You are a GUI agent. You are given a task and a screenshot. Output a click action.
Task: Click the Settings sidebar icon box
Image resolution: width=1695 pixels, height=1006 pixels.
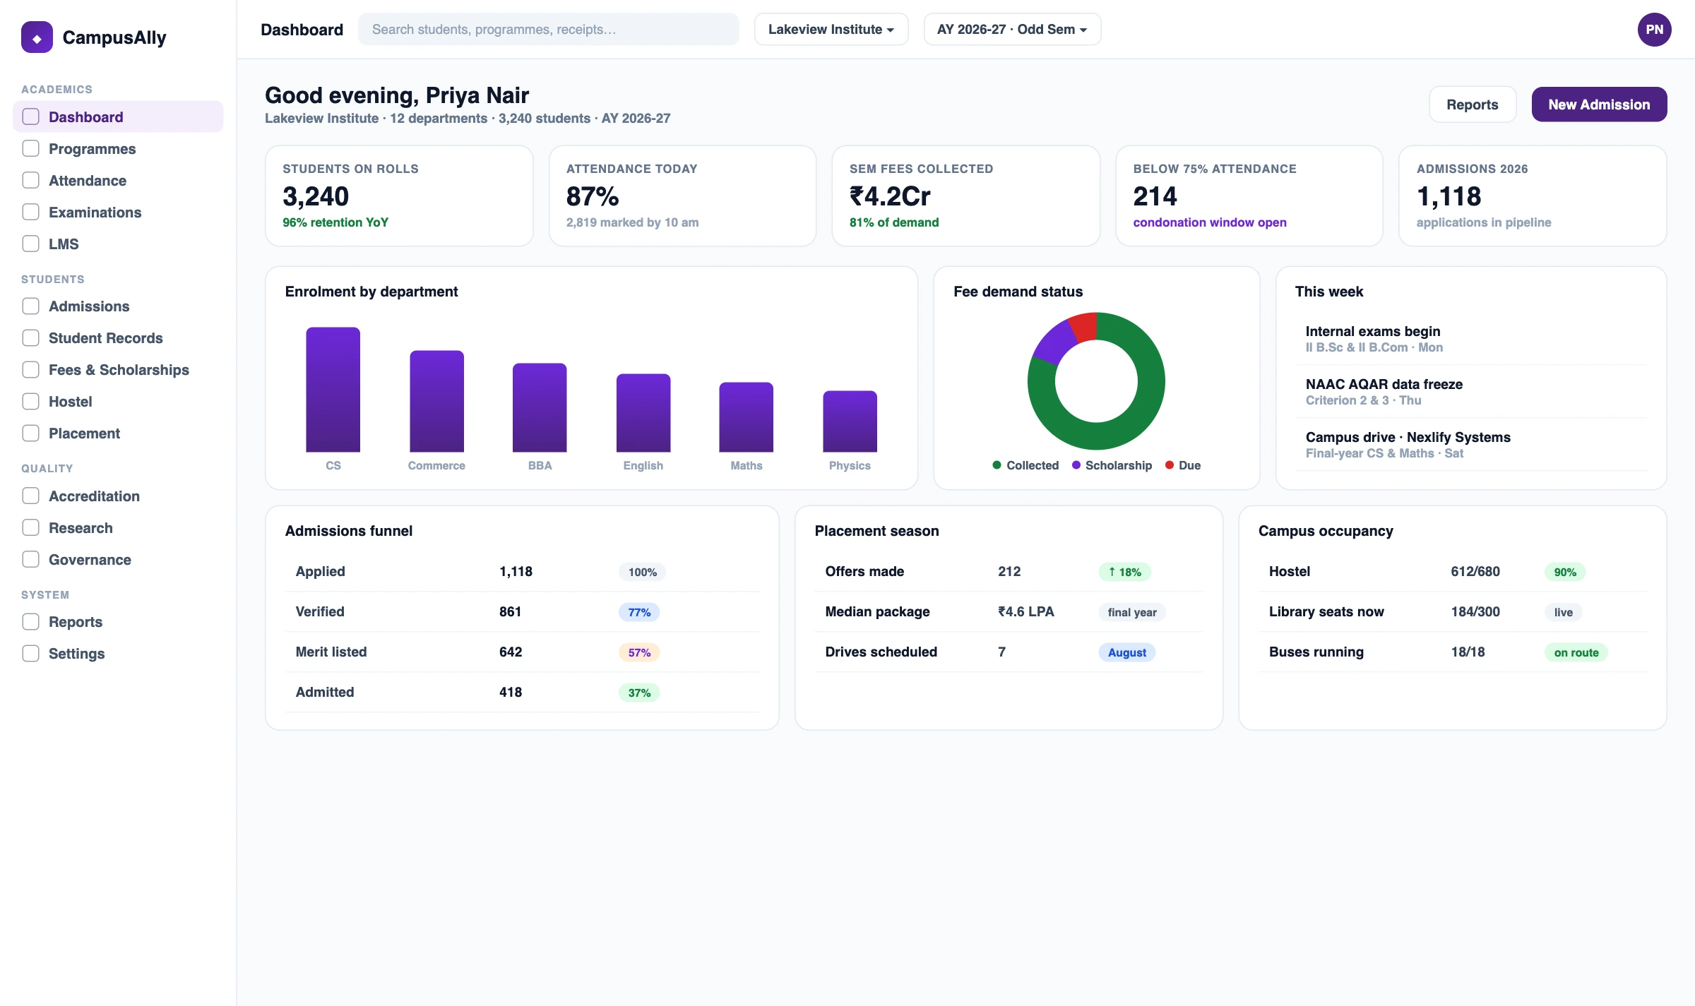point(30,653)
